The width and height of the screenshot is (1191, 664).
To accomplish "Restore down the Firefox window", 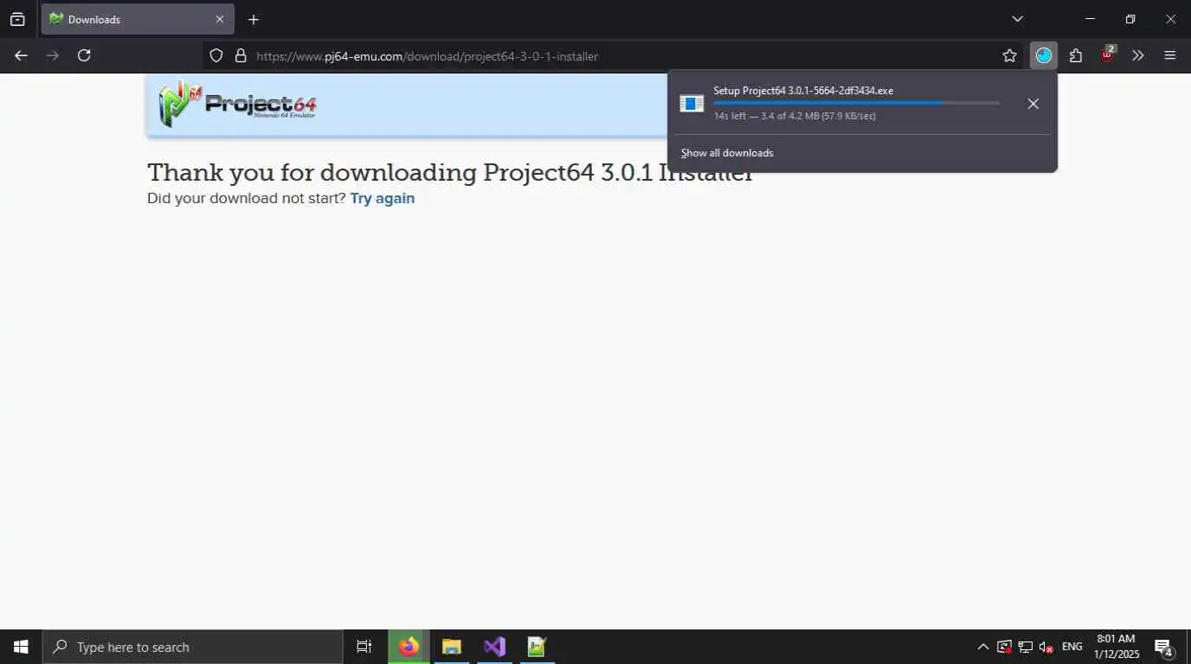I will tap(1130, 19).
